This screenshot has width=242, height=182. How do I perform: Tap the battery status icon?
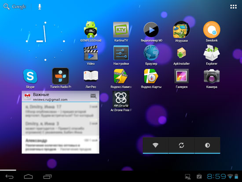click(x=236, y=176)
